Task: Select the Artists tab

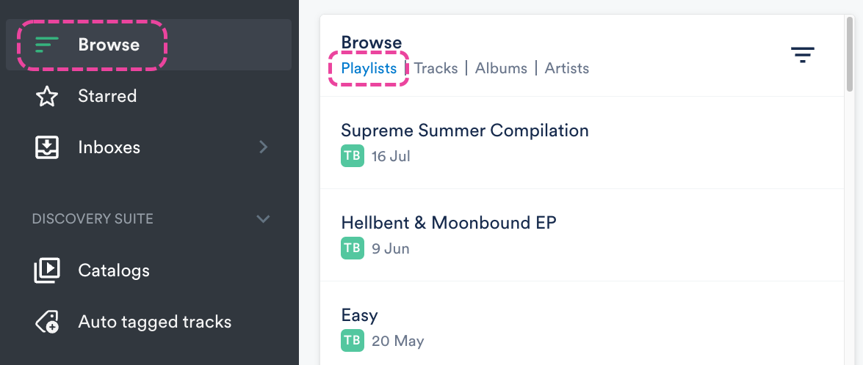Action: tap(566, 68)
